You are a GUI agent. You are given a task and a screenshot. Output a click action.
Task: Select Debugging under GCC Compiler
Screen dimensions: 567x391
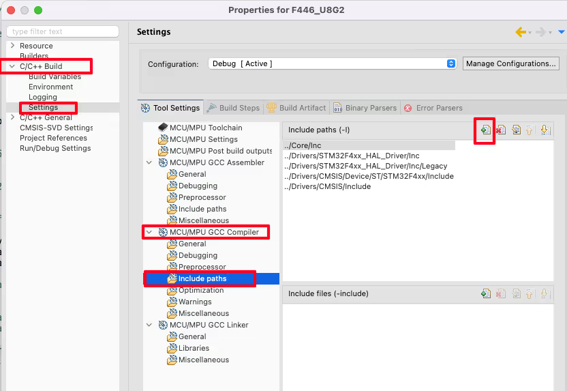192,255
